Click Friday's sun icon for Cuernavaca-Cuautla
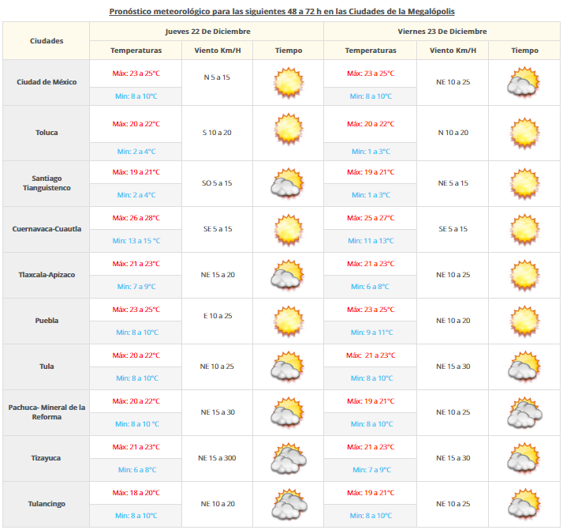This screenshot has height=530, width=563. 524,229
